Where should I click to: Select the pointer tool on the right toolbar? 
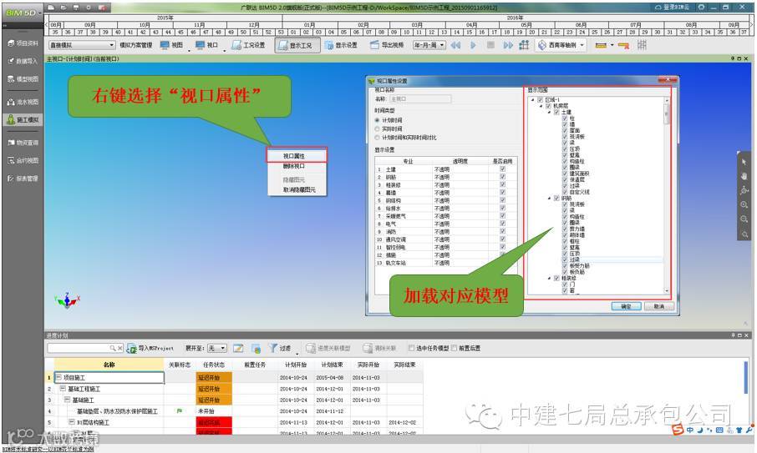coord(744,163)
